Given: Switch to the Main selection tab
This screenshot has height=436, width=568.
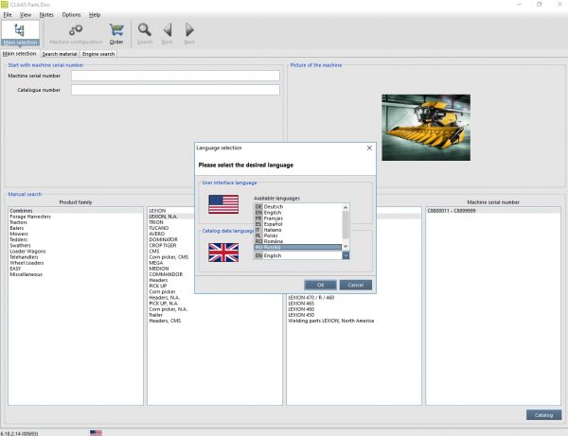Looking at the screenshot, I should (x=20, y=54).
